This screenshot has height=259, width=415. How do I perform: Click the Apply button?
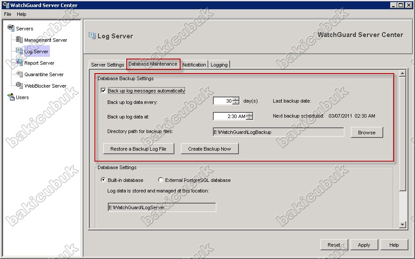click(364, 245)
